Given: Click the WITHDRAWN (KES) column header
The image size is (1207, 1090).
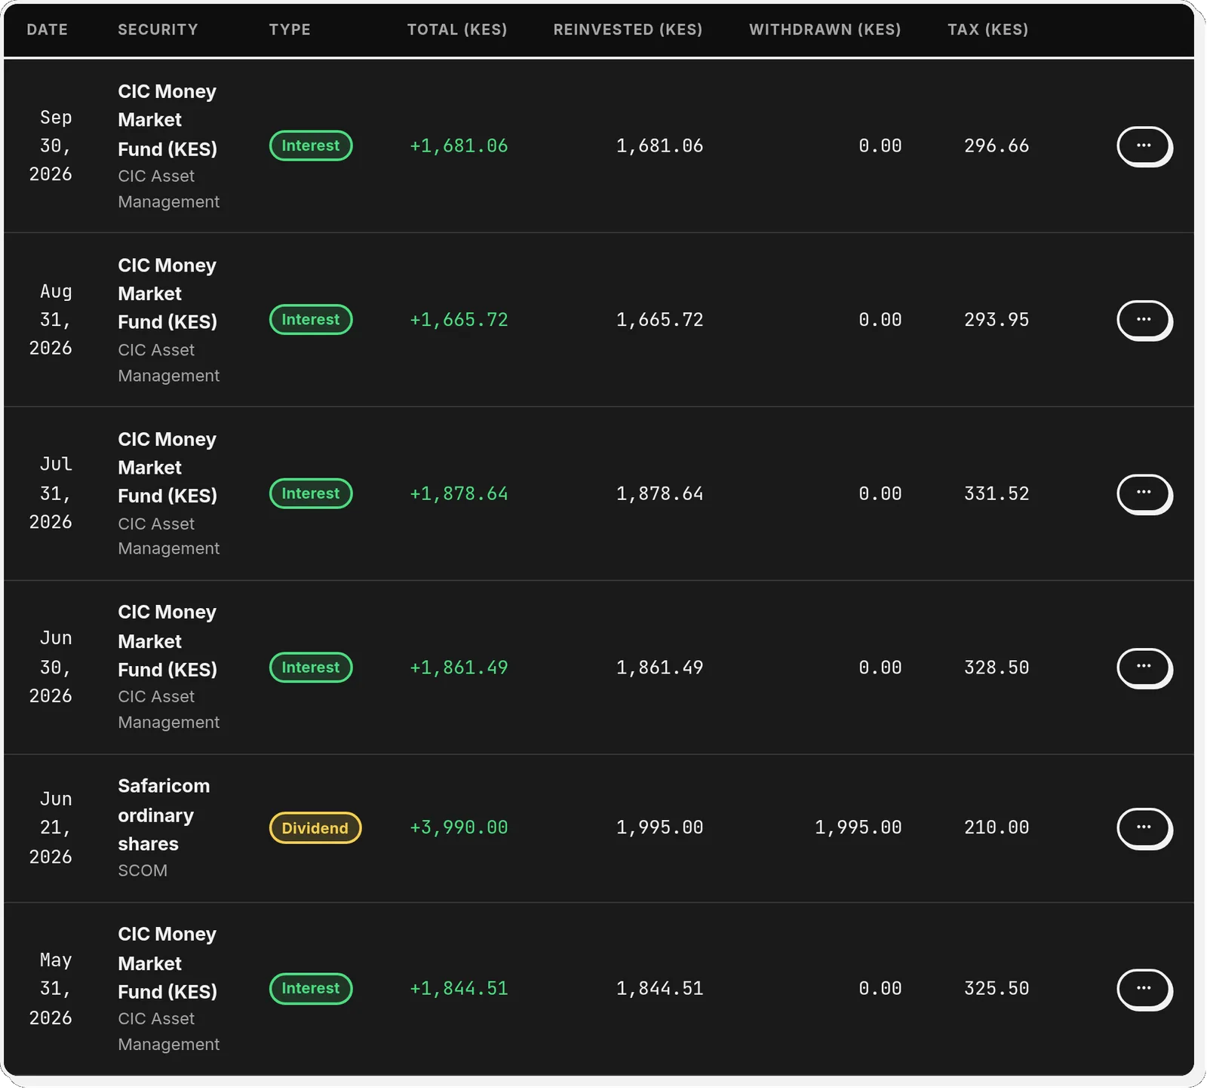Looking at the screenshot, I should click(825, 29).
